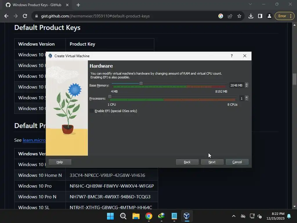Toggle Chrome side panel icon
Image resolution: width=297 pixels, height=223 pixels.
point(260,16)
